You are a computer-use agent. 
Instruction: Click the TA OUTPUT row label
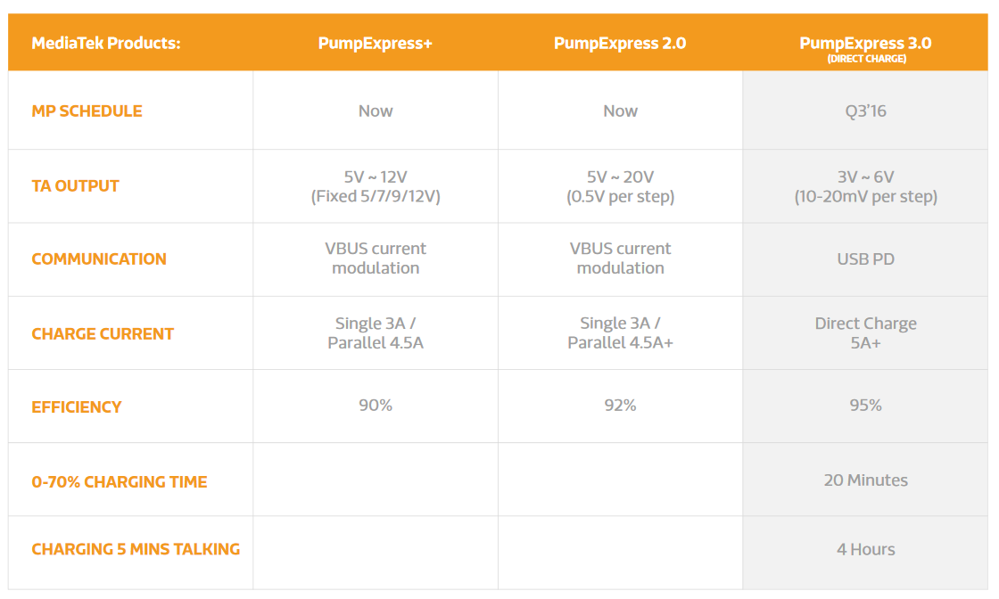point(75,186)
